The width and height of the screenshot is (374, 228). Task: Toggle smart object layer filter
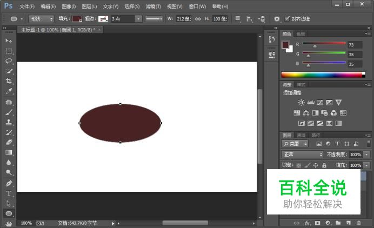pyautogui.click(x=356, y=144)
